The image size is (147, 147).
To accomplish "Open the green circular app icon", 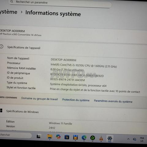I will pyautogui.click(x=92, y=138).
